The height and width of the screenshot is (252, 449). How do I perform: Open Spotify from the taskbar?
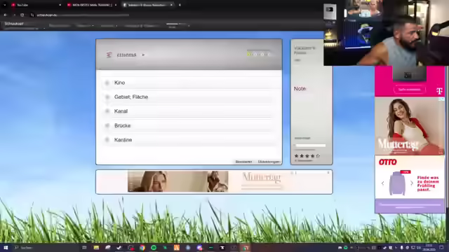point(154,248)
